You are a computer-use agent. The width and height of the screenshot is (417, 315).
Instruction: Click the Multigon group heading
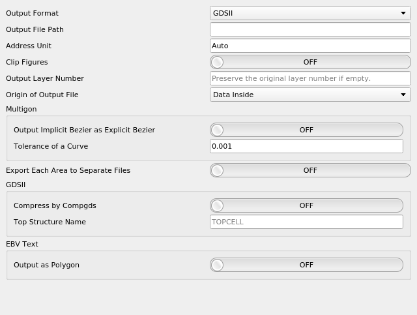click(x=22, y=109)
